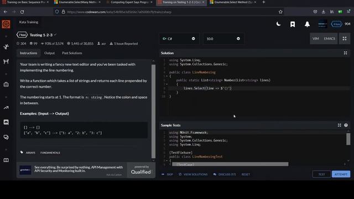Open the C# language dropdown
Viewport: 354px width, 199px height.
(179, 39)
